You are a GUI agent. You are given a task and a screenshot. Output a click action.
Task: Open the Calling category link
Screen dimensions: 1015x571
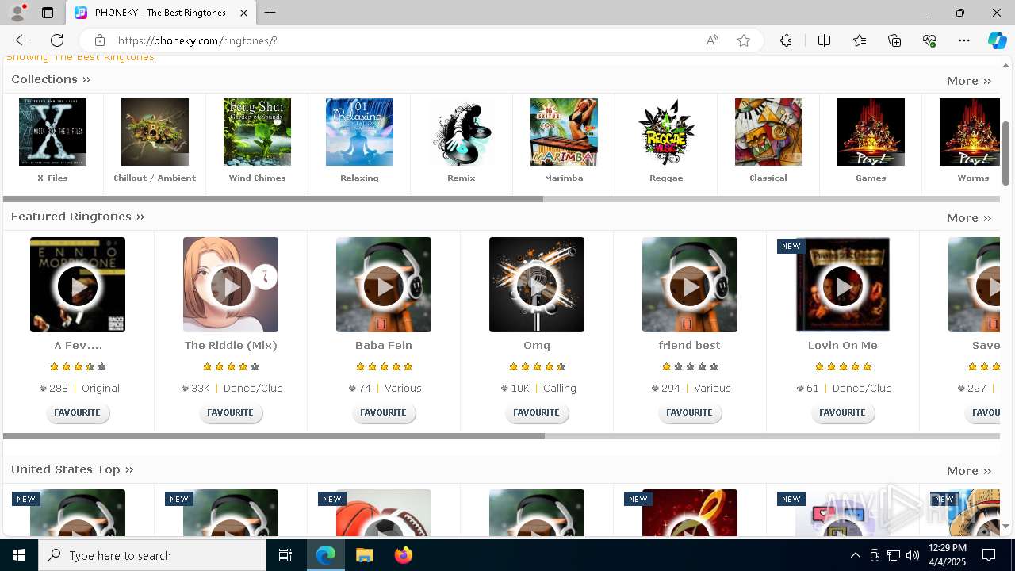[560, 389]
